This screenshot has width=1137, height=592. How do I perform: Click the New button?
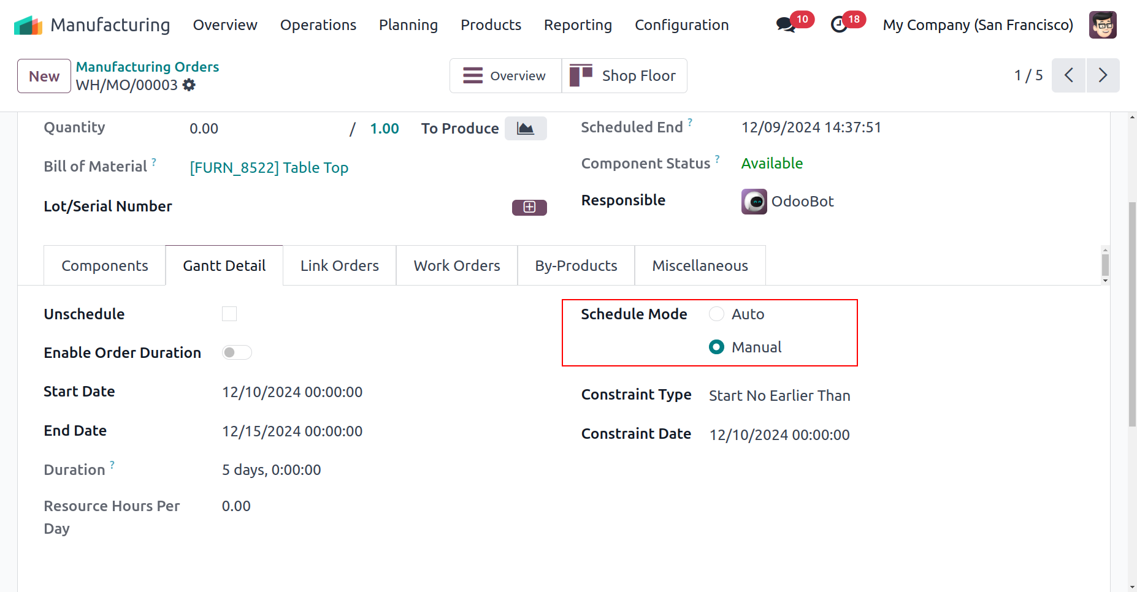[44, 76]
